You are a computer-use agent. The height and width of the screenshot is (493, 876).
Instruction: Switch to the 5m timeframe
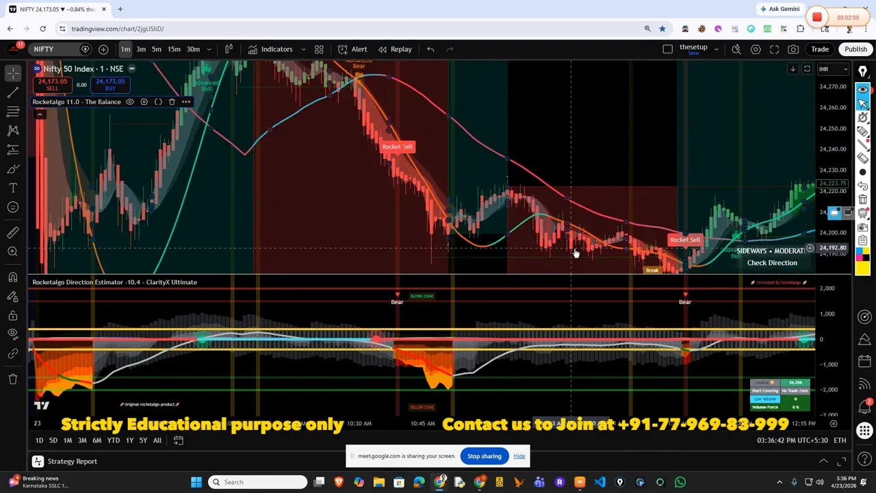(x=157, y=49)
